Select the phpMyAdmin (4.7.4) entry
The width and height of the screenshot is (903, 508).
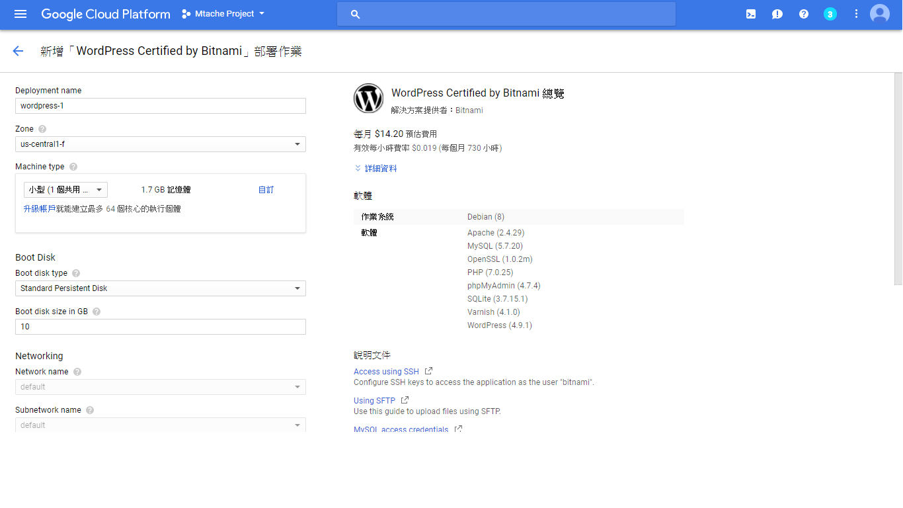(x=504, y=286)
